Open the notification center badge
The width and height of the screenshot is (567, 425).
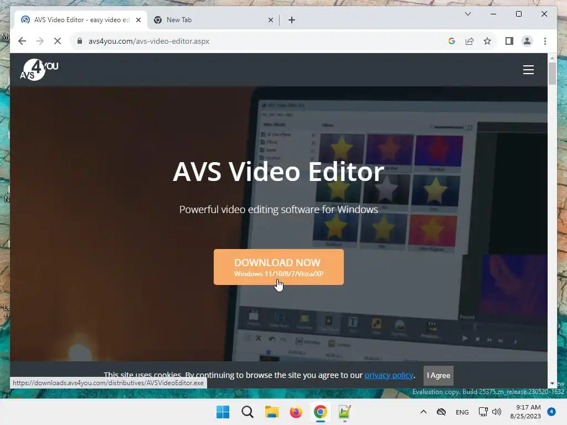tap(551, 412)
